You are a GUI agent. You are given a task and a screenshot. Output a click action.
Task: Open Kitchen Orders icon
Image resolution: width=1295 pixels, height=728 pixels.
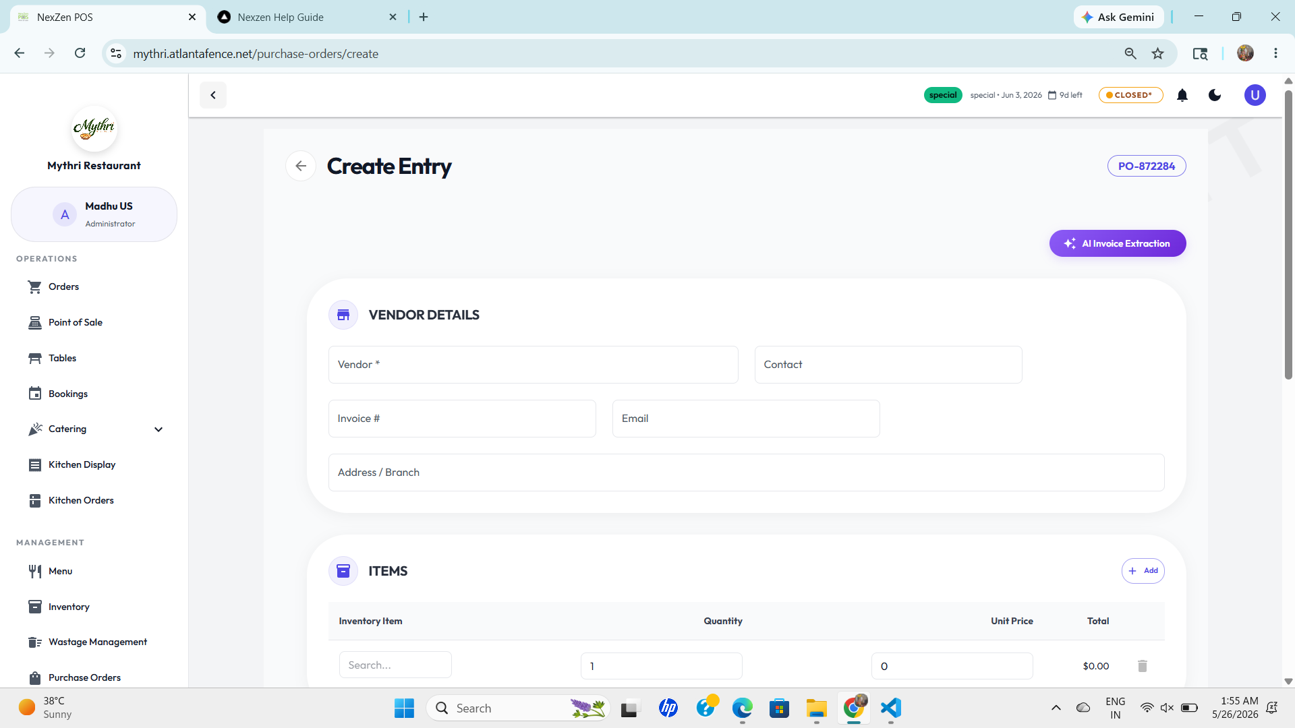coord(35,501)
